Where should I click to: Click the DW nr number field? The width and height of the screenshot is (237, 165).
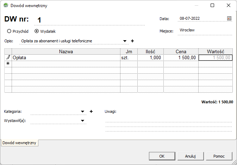89,20
